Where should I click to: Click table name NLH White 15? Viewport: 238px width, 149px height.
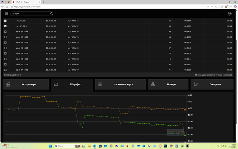(x=73, y=21)
